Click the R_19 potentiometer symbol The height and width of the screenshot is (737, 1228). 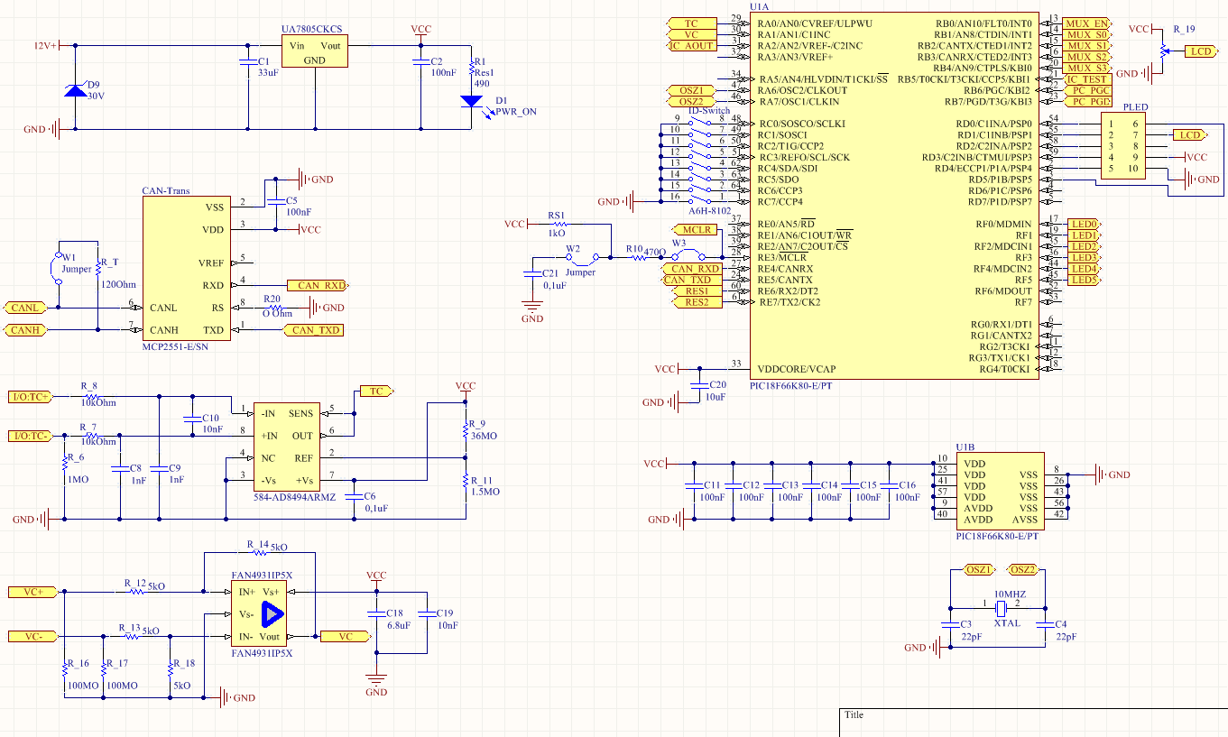1161,51
